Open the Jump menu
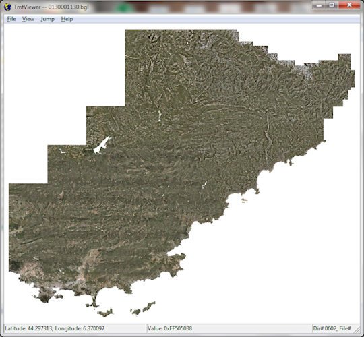This screenshot has height=337, width=364. coord(48,19)
